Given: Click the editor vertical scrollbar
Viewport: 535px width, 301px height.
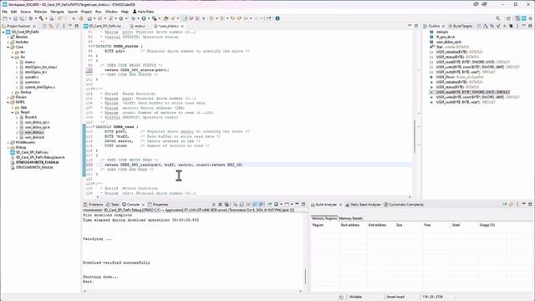Looking at the screenshot, I should 415,136.
